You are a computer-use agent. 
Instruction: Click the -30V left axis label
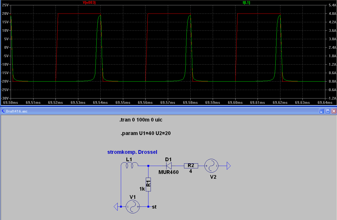[x=5, y=98]
